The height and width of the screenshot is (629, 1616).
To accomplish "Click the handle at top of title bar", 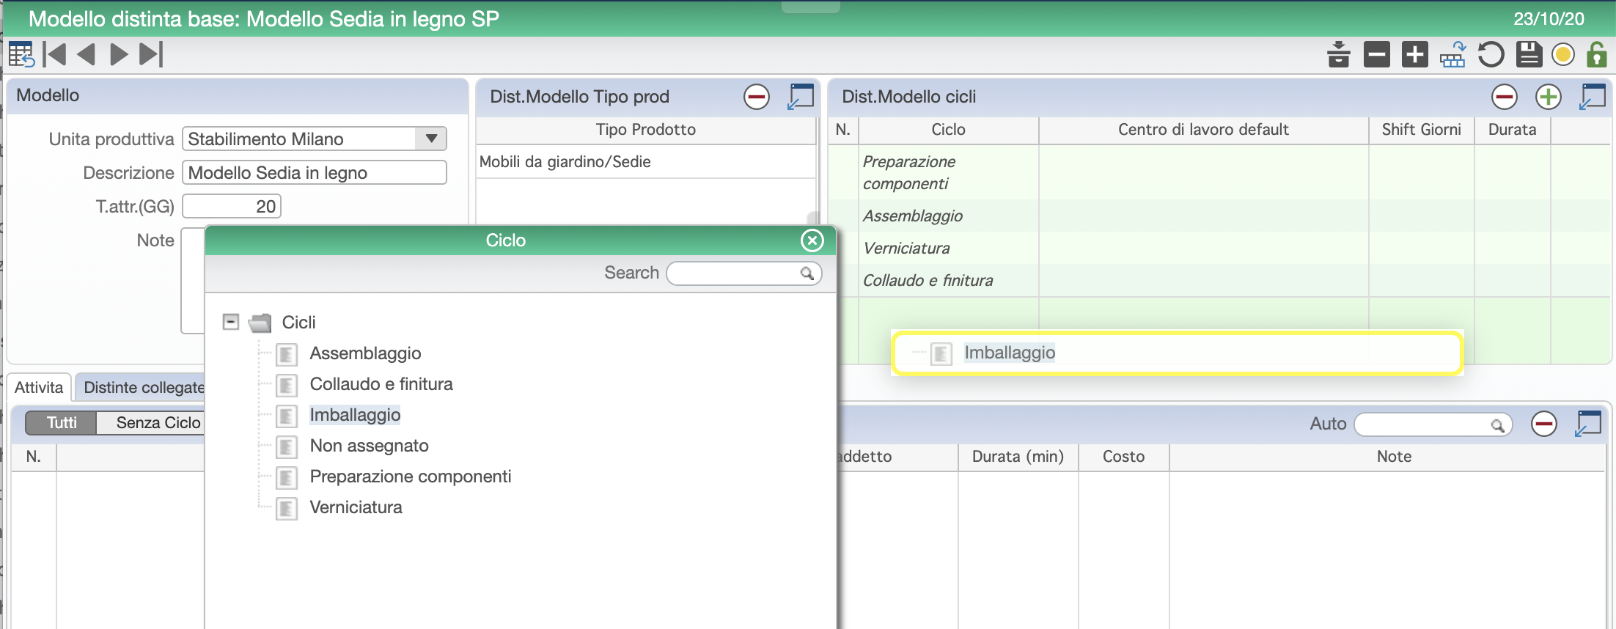I will tap(810, 7).
